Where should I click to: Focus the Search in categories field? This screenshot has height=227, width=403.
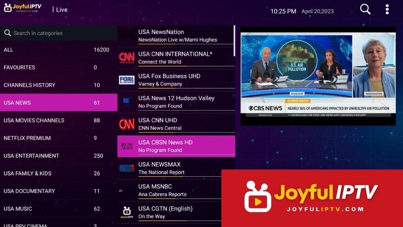pyautogui.click(x=59, y=33)
